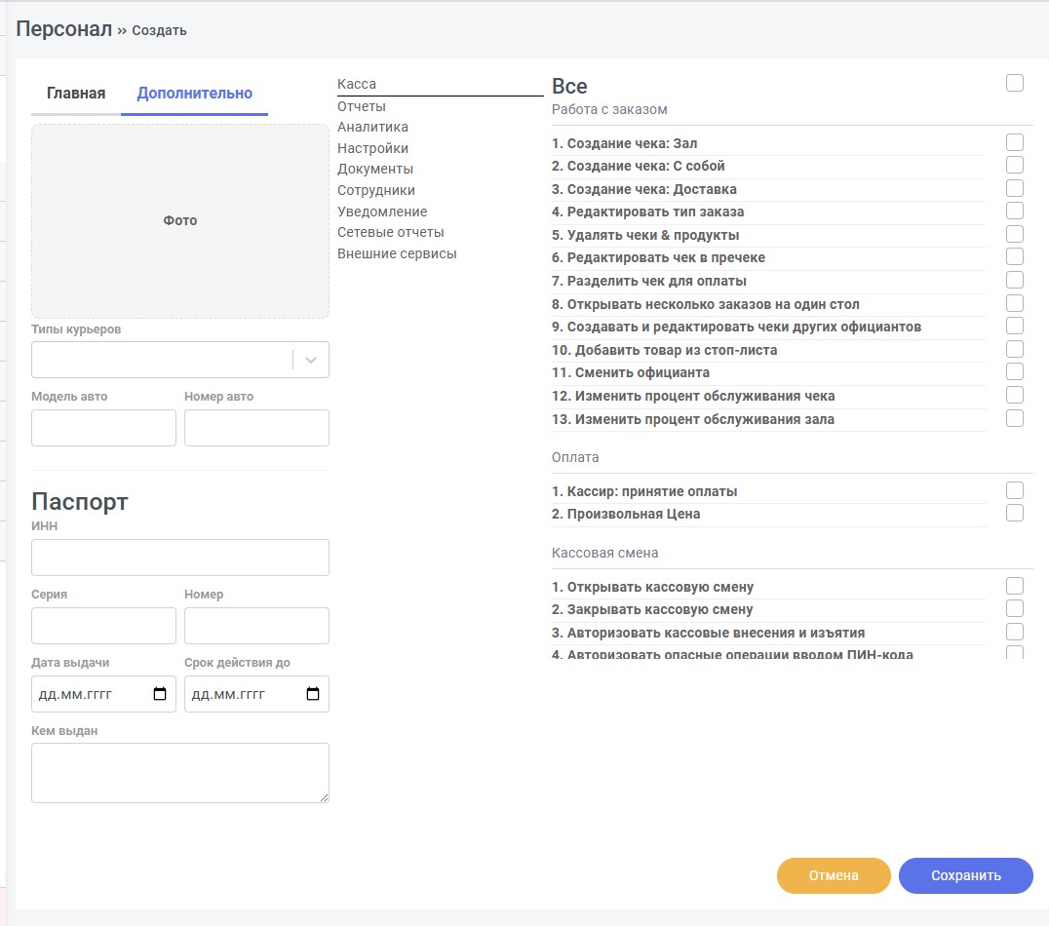Screen dimensions: 1049x926
Task: Click the Персонал breadcrumb title
Action: (x=64, y=29)
